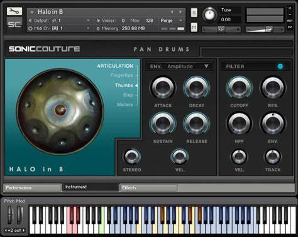Image resolution: width=298 pixels, height=237 pixels.
Task: Toggle the Solo S button
Action: [x=194, y=13]
